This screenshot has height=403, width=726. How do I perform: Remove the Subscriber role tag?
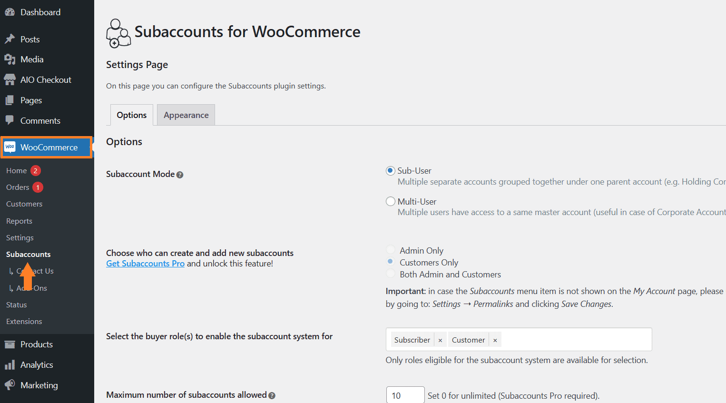coord(440,340)
